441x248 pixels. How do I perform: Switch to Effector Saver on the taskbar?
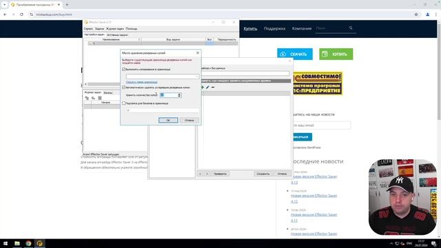[40, 243]
